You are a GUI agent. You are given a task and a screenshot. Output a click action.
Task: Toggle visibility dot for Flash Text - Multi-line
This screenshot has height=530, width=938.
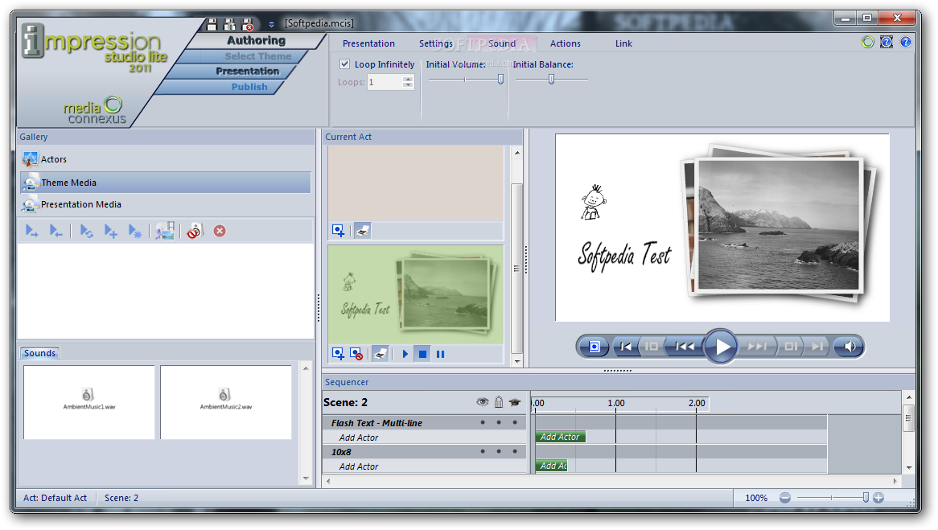tap(483, 422)
